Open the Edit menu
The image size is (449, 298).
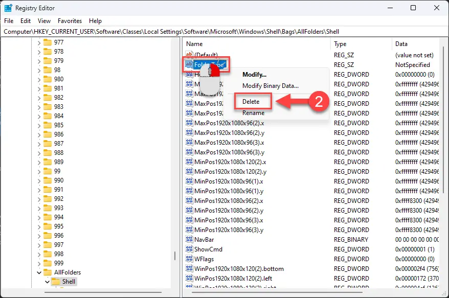point(26,21)
